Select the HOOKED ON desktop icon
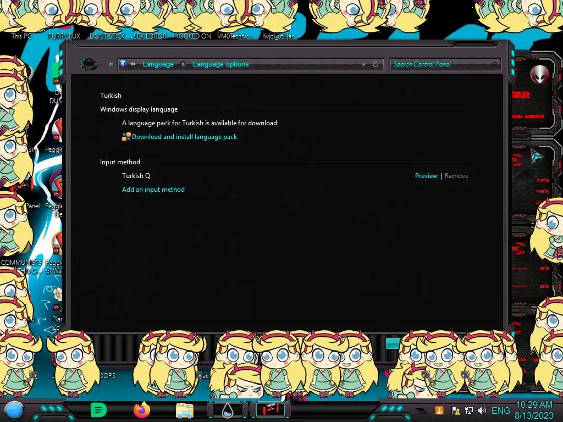Viewport: 563px width, 422px height. (192, 36)
